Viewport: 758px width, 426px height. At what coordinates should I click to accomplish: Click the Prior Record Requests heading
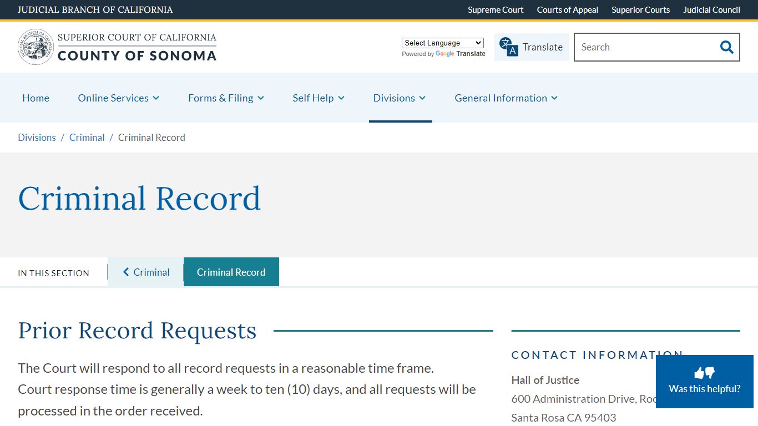click(137, 331)
